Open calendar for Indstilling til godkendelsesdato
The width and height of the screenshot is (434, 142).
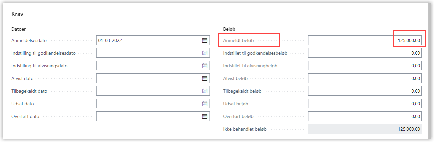[x=205, y=53]
